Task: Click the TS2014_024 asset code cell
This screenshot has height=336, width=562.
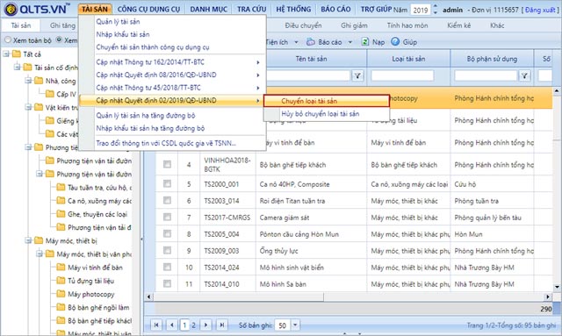Action: [x=221, y=268]
